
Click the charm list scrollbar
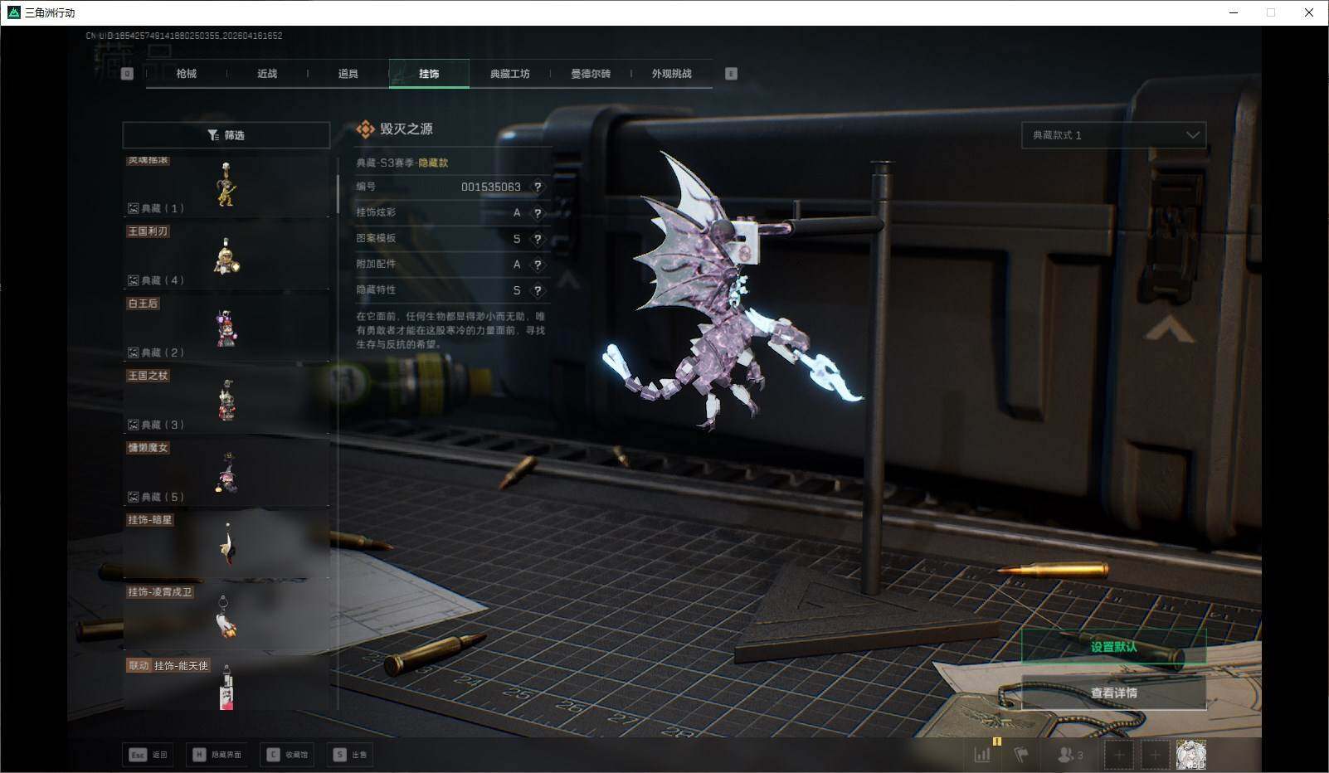point(338,195)
